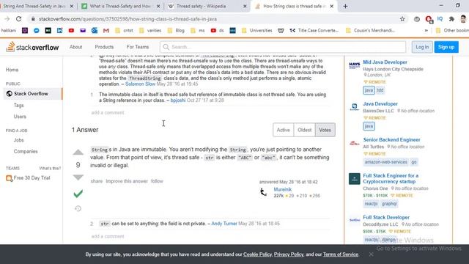Open the Outlook bookmark icon
This screenshot has height=264, width=469.
[95, 31]
